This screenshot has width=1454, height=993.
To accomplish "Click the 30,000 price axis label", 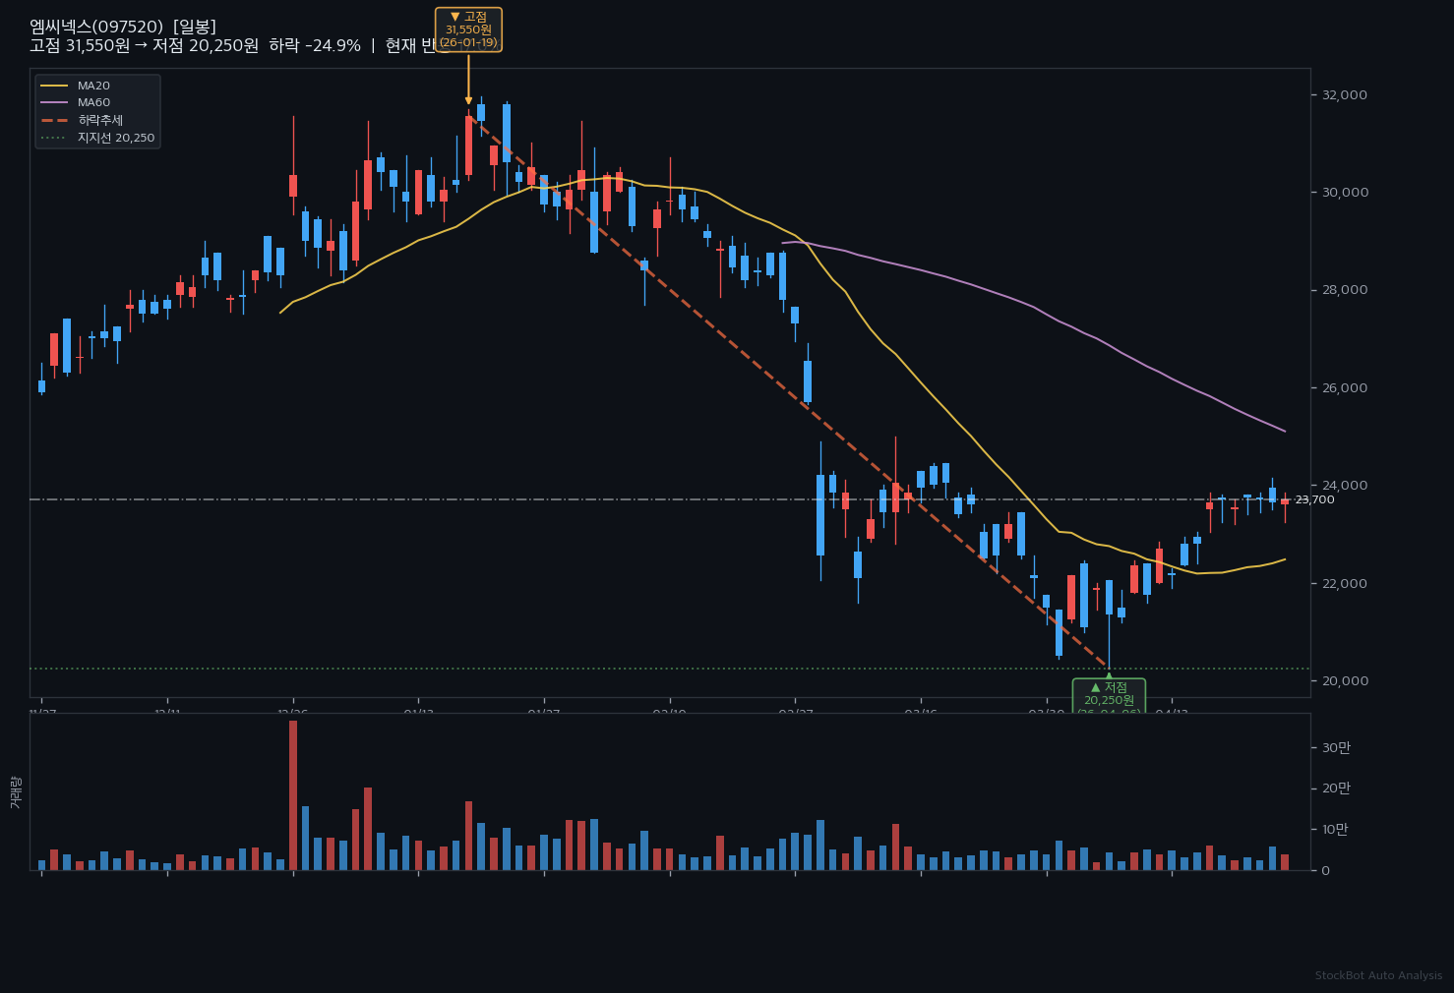I will point(1345,193).
